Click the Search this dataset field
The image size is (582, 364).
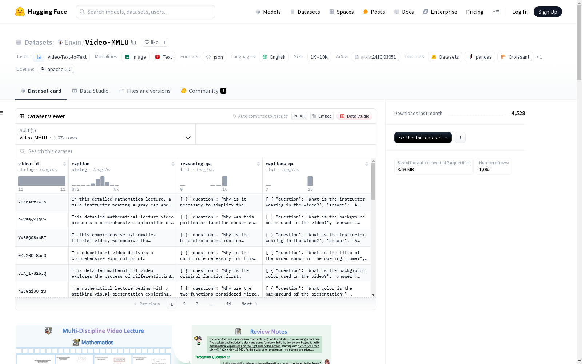(x=196, y=151)
